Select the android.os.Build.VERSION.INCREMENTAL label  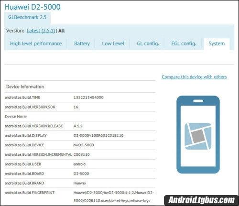pyautogui.click(x=38, y=155)
